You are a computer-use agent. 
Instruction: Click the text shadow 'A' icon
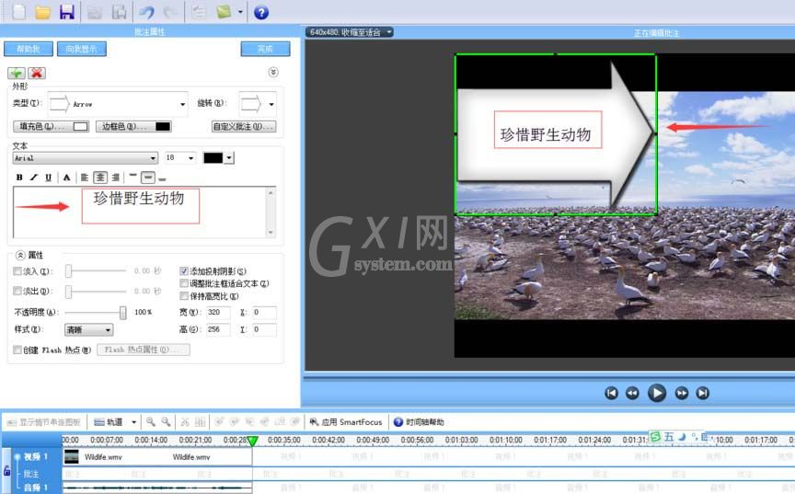coord(66,178)
